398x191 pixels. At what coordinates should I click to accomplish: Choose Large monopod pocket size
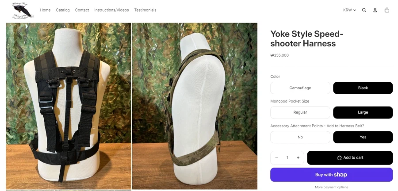click(x=363, y=112)
